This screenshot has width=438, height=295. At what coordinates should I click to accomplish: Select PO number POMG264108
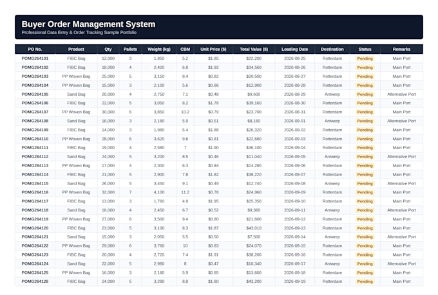pos(35,121)
